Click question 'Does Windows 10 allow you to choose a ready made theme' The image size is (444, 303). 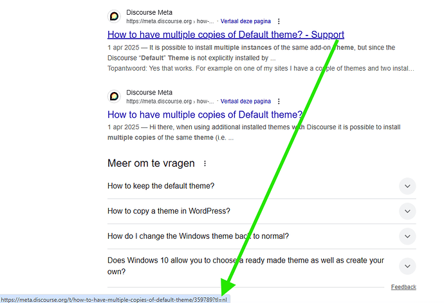[246, 266]
